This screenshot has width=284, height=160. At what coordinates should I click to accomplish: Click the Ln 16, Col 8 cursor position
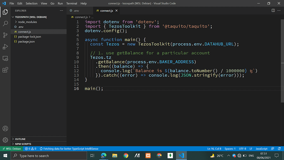point(214,149)
